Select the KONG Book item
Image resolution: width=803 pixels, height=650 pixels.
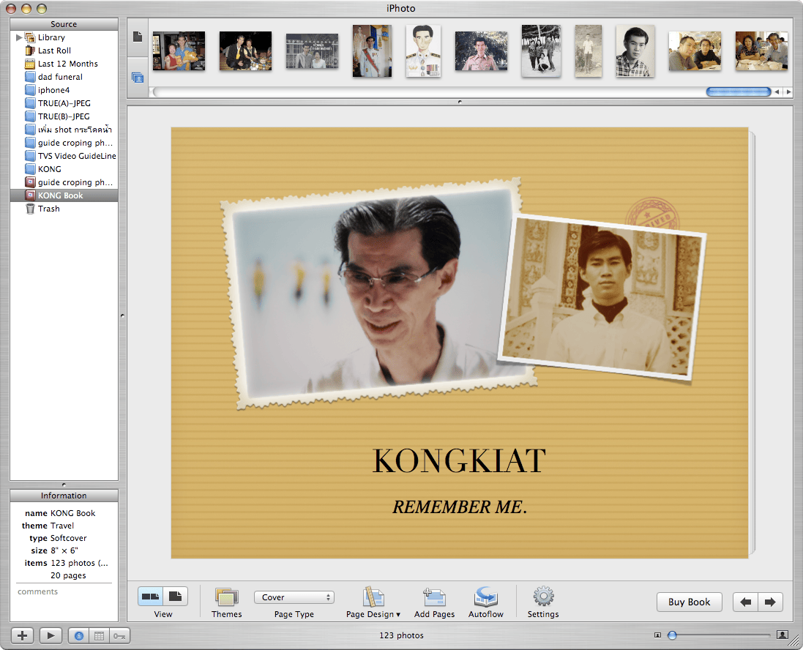[x=64, y=195]
